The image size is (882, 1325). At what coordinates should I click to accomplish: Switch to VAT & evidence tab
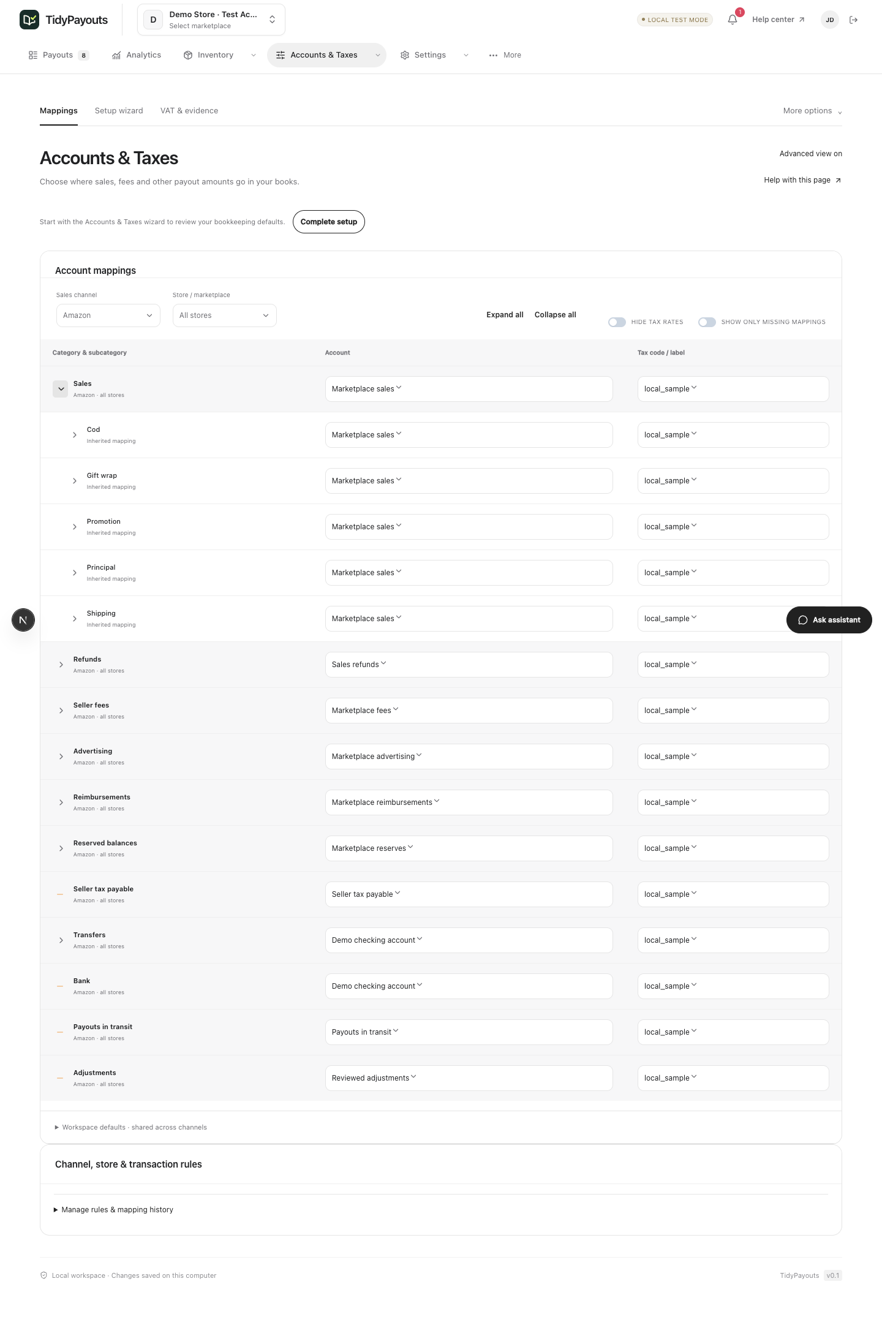click(x=189, y=111)
